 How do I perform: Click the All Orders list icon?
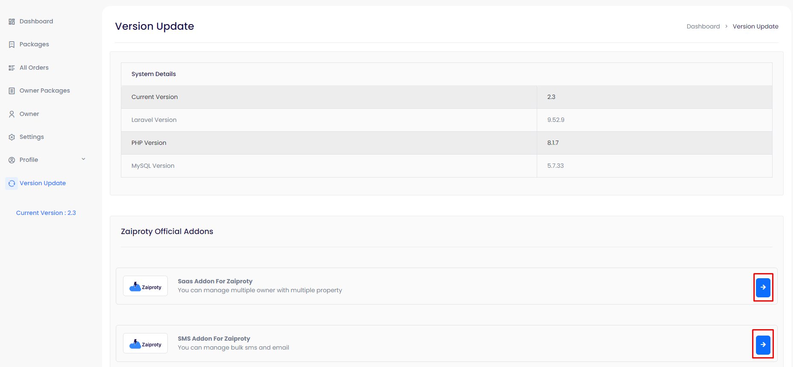tap(11, 68)
